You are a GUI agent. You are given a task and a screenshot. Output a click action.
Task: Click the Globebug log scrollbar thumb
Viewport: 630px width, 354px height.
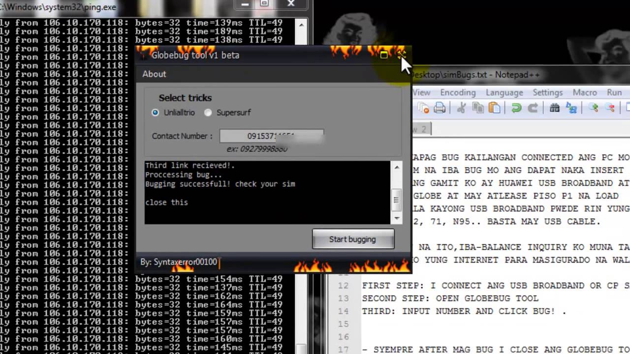(396, 199)
